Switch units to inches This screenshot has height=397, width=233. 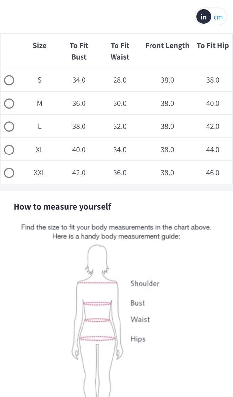point(204,17)
